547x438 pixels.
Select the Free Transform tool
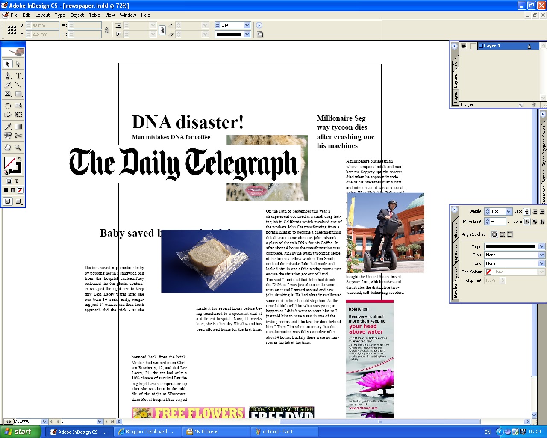tap(18, 115)
